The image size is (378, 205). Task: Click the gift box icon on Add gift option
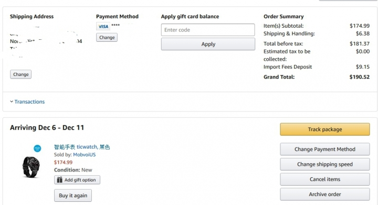[x=59, y=180]
